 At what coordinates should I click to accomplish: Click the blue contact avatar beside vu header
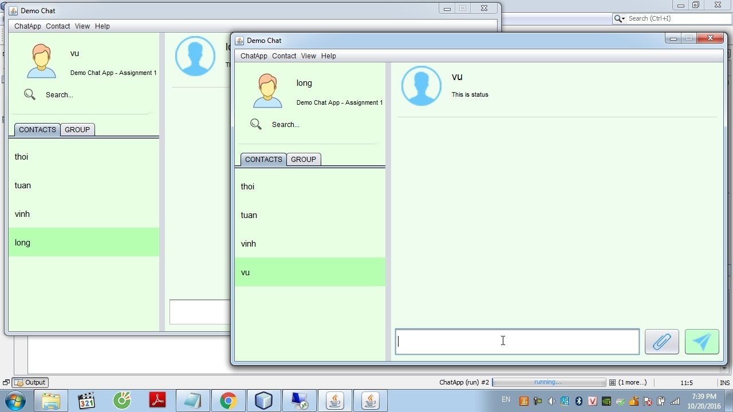click(x=421, y=86)
